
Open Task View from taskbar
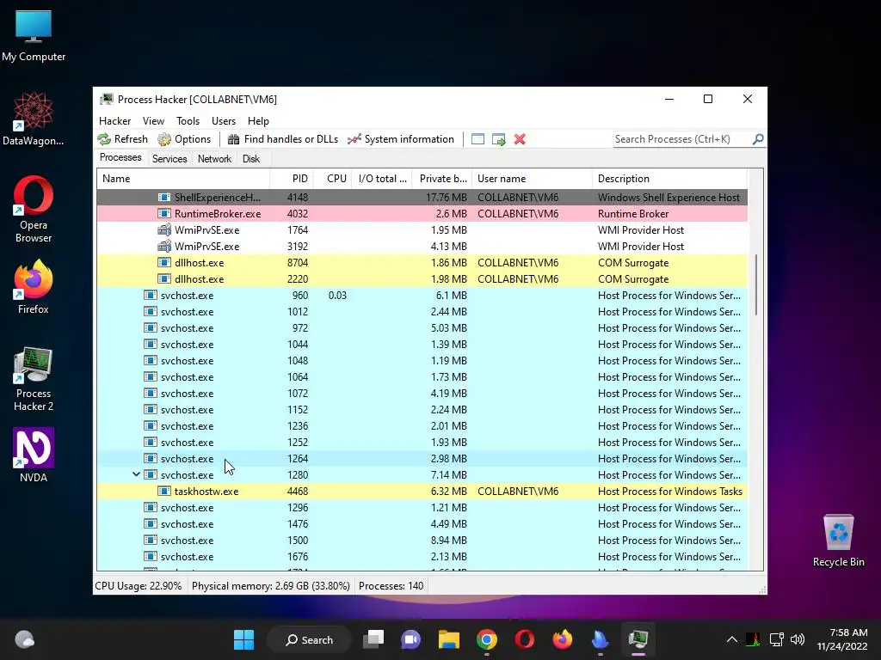tap(373, 639)
